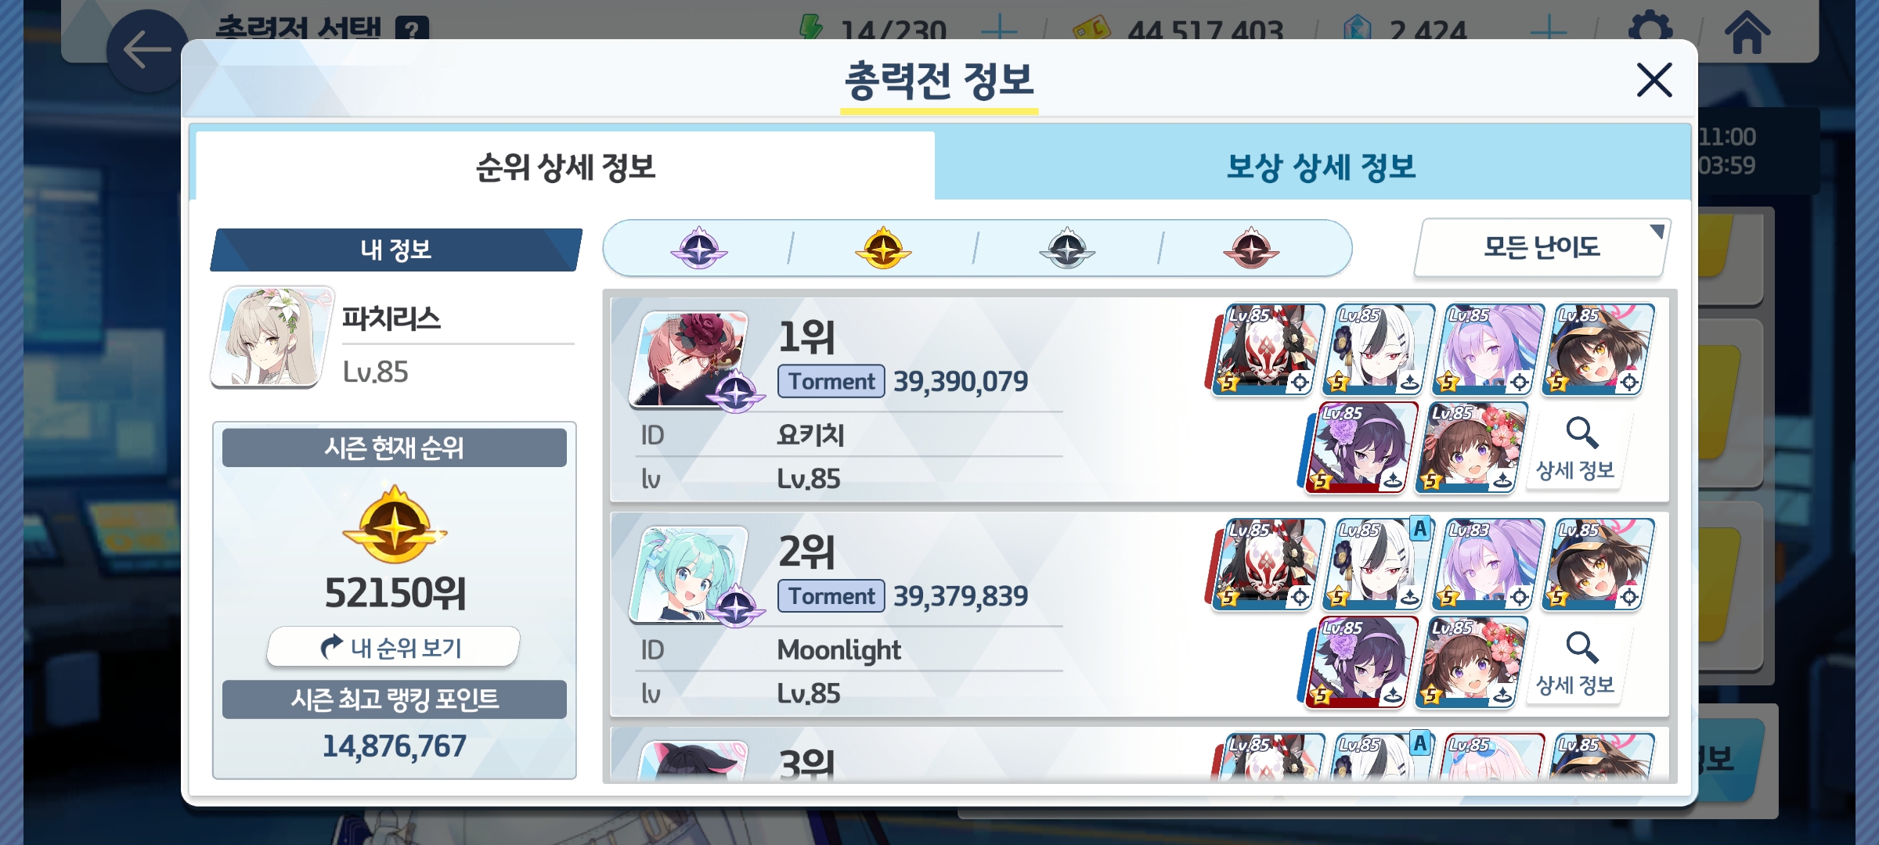The height and width of the screenshot is (845, 1879).
Task: Close the 총력전 정보 popup
Action: (1654, 80)
